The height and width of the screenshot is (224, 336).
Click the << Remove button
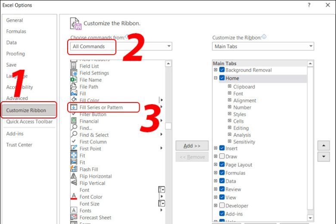[x=192, y=157]
